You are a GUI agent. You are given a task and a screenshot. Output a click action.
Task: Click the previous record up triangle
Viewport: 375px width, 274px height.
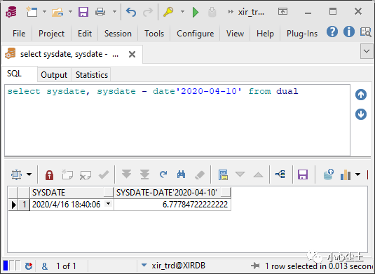(x=258, y=174)
